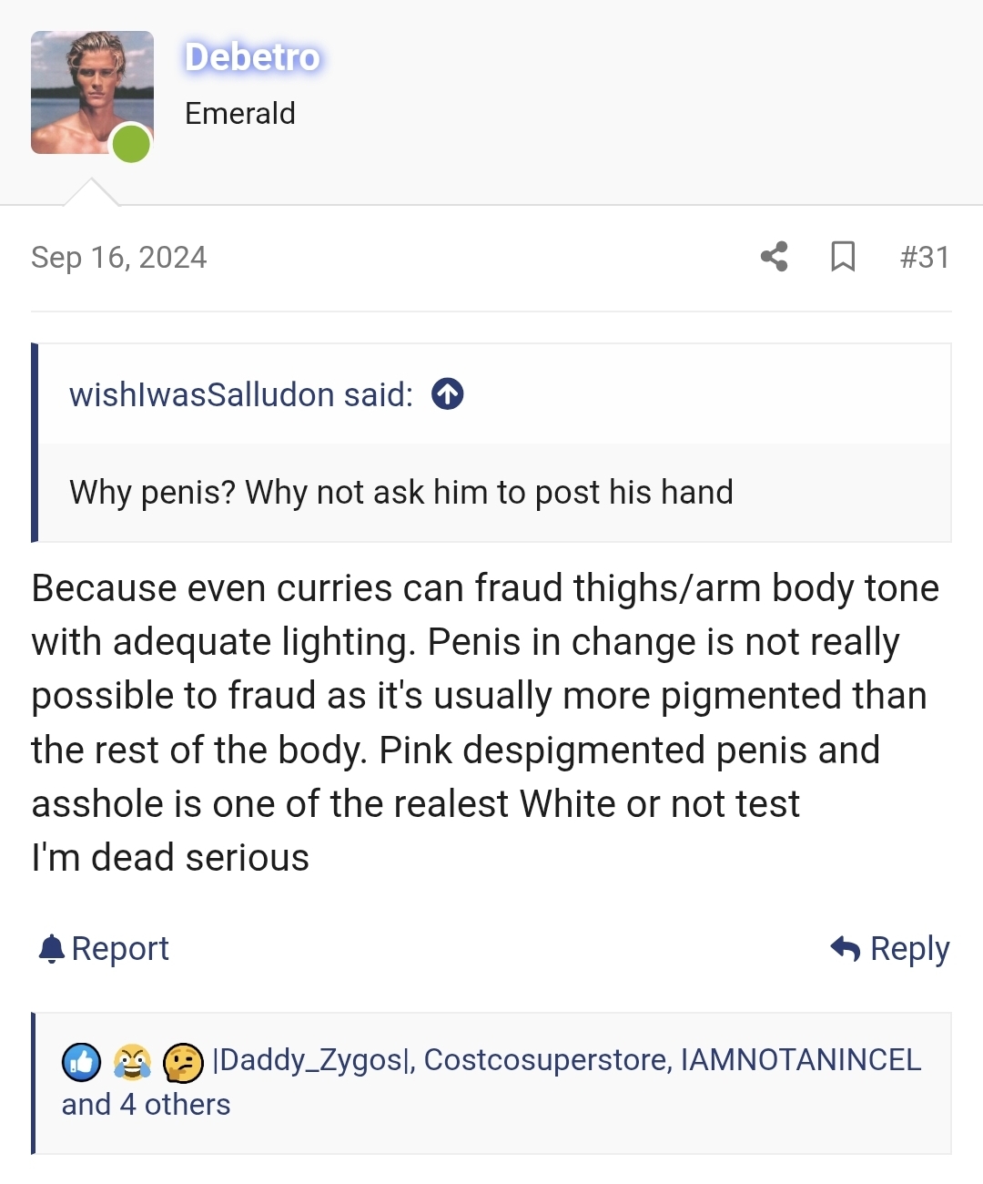Expand the 'and 4 others' reactions list
This screenshot has width=983, height=1184.
[146, 1105]
